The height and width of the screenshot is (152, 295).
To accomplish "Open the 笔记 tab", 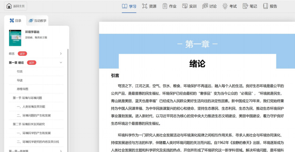I will (x=253, y=6).
